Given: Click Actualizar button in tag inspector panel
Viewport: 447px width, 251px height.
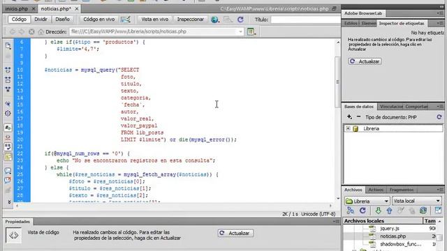Looking at the screenshot, I should 365,61.
